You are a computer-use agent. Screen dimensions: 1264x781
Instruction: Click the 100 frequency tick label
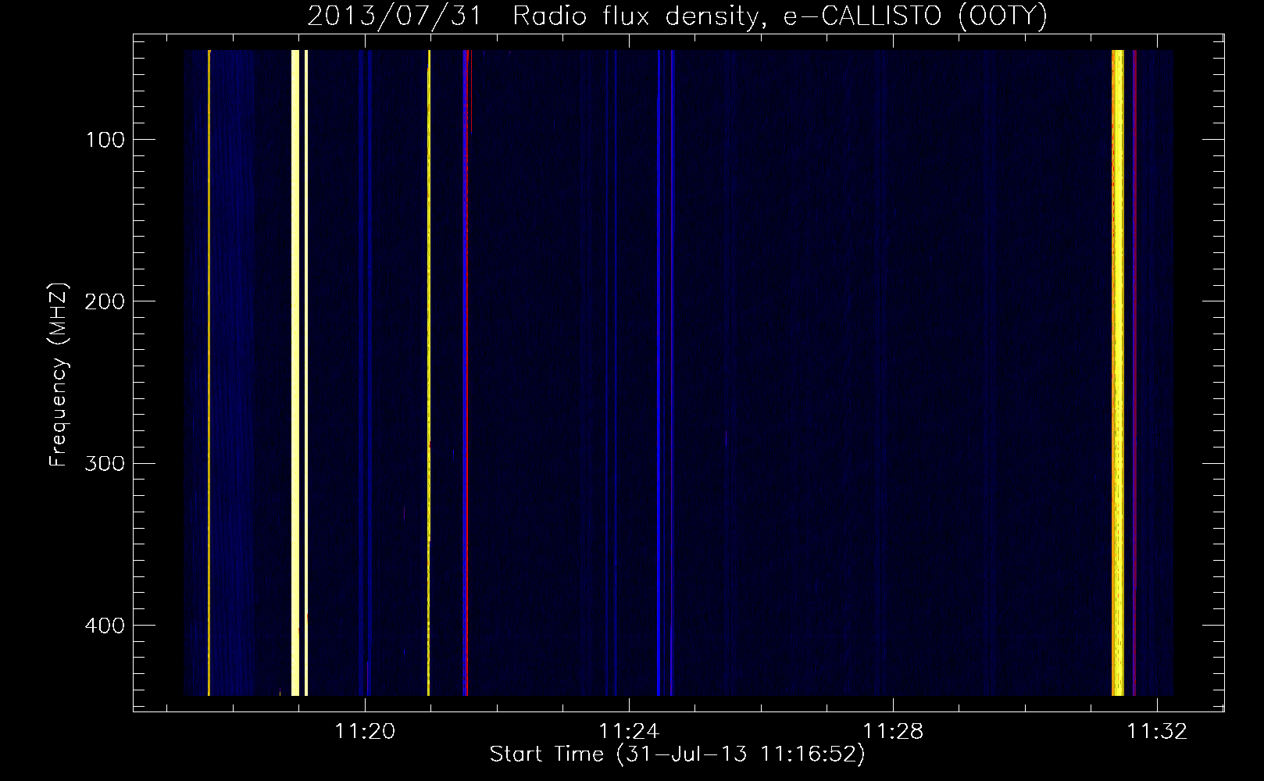point(105,140)
